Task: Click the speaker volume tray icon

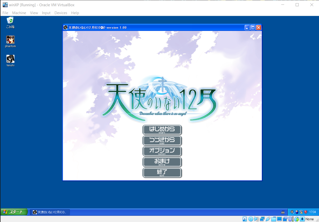Action: tap(292, 212)
